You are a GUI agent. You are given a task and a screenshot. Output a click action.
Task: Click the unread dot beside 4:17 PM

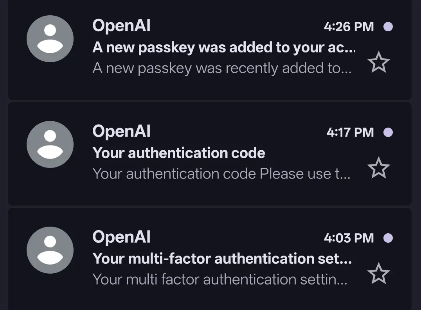tap(388, 132)
